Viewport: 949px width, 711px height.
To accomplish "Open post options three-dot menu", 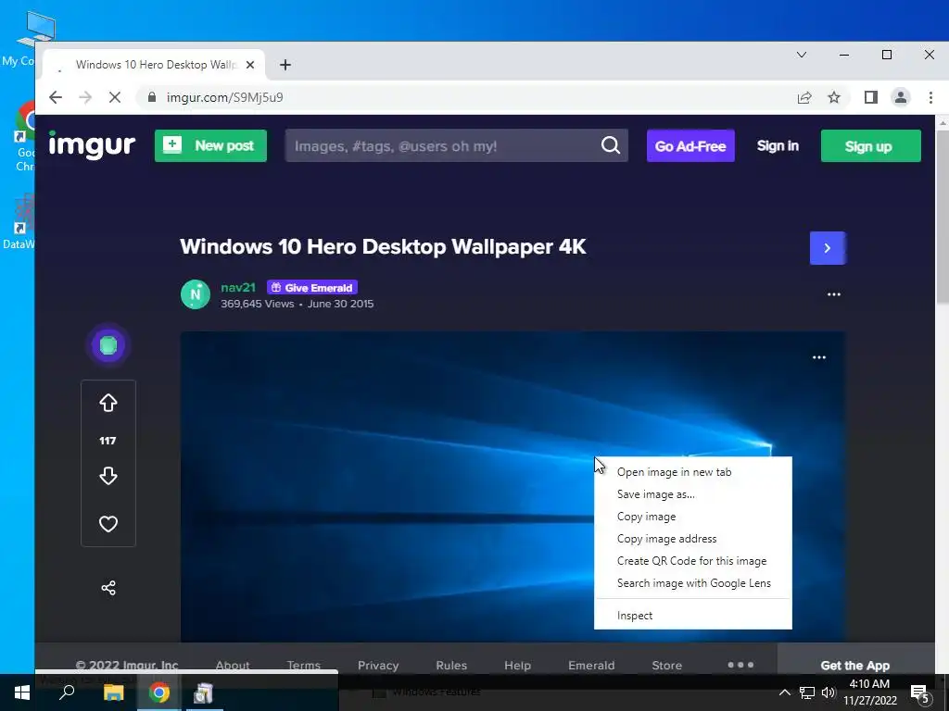I will [834, 294].
